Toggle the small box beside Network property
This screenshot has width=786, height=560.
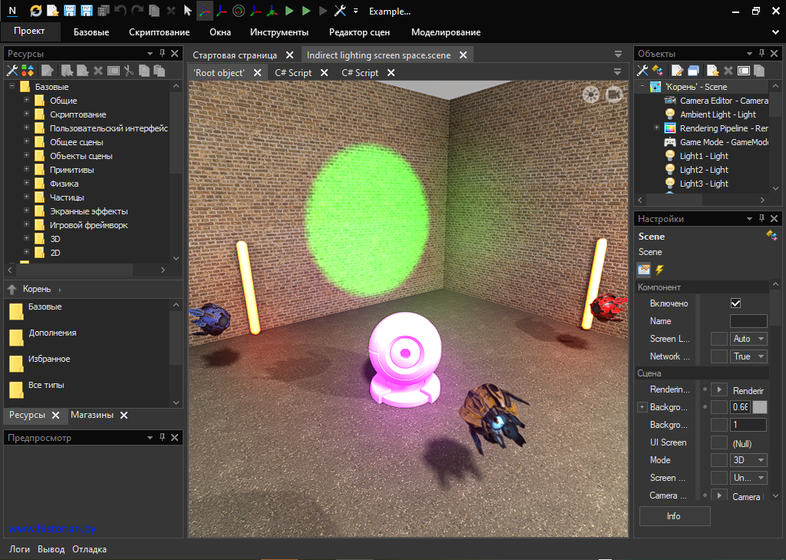point(719,356)
